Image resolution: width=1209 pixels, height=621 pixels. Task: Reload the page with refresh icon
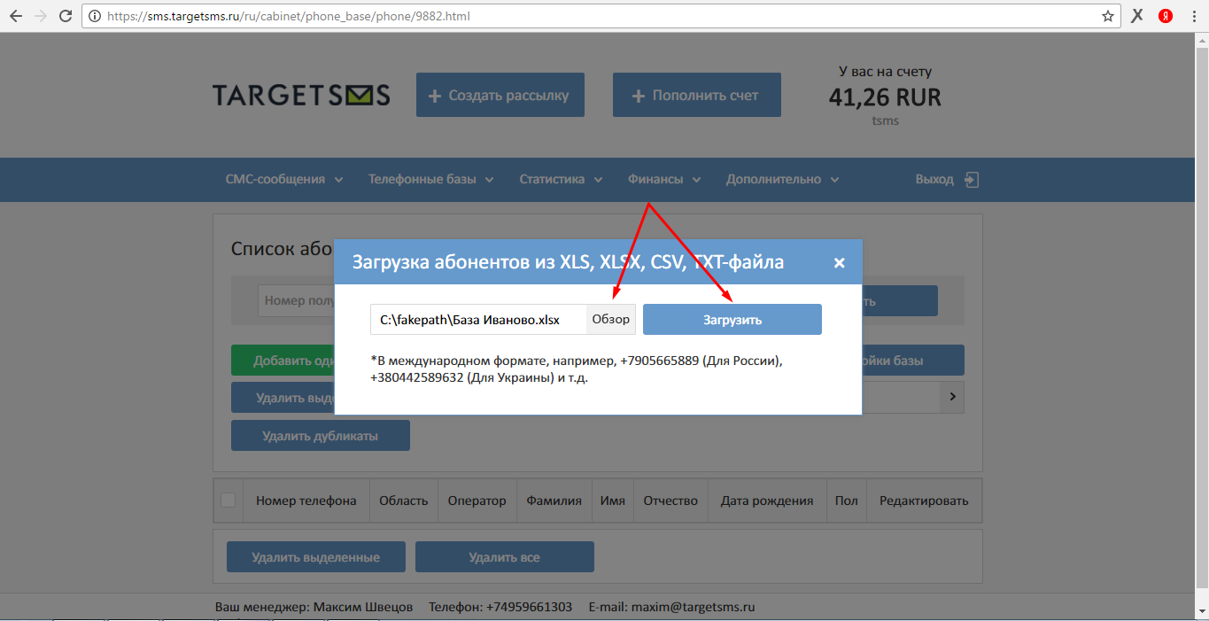coord(65,16)
